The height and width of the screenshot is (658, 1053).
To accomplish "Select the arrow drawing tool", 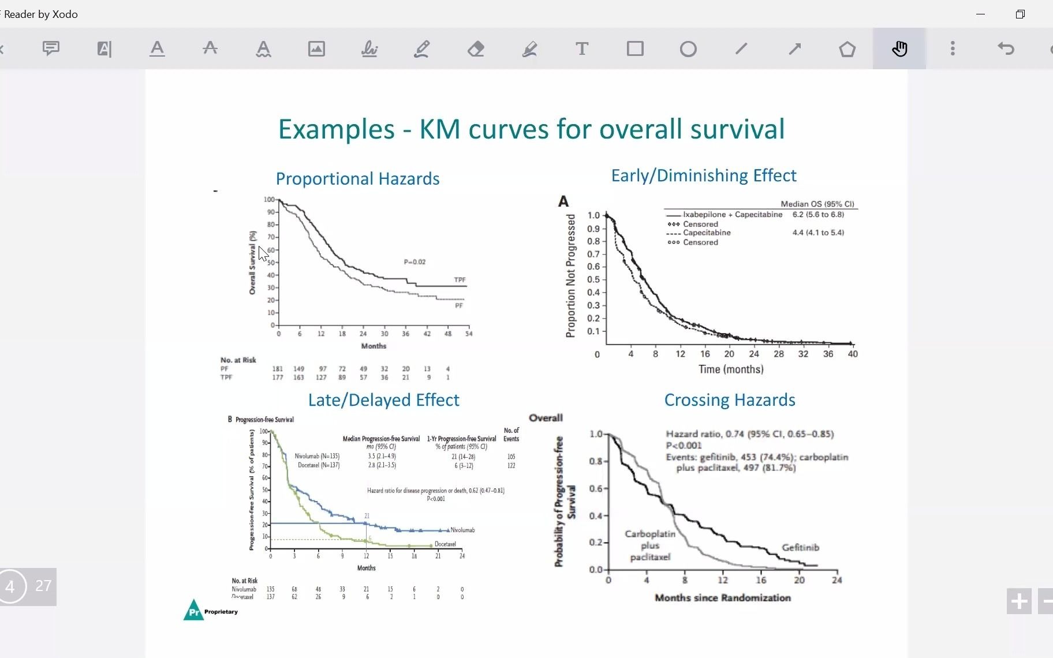I will click(x=794, y=48).
